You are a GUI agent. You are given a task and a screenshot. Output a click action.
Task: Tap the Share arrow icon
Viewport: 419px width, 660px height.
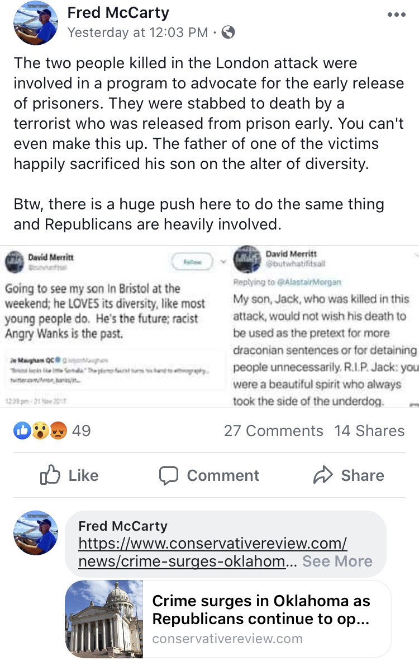(x=323, y=475)
